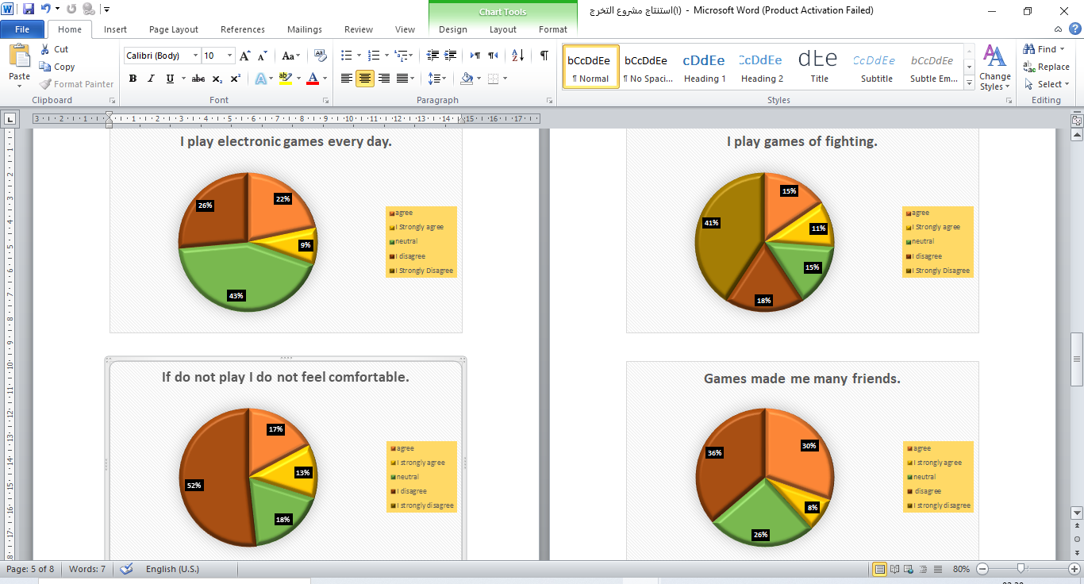Apply shading with the paint bucket icon
Viewport: 1084px width, 584px height.
click(x=467, y=78)
